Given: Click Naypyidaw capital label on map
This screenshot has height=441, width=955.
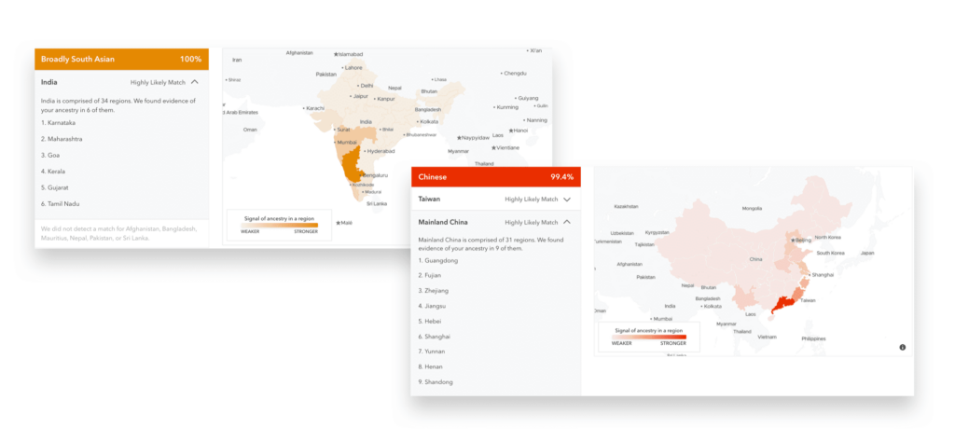Looking at the screenshot, I should tap(473, 138).
